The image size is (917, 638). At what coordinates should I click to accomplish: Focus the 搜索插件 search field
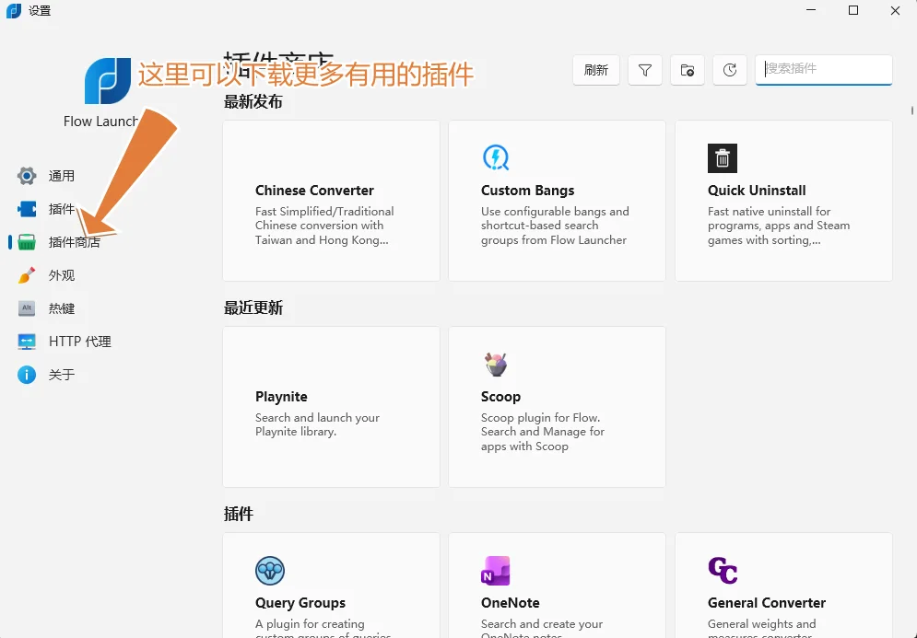[823, 70]
